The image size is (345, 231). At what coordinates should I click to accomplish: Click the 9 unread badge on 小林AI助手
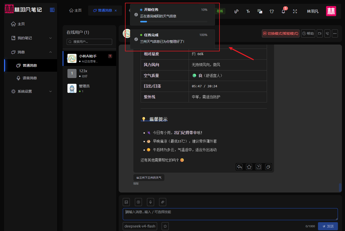[110, 56]
